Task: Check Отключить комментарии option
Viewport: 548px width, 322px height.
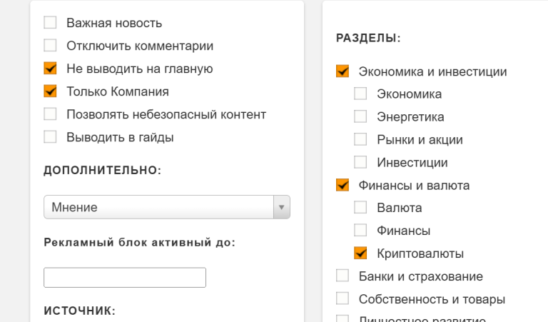Action: 50,45
